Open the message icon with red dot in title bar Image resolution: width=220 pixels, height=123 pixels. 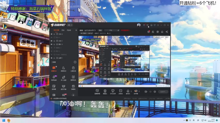pos(144,25)
